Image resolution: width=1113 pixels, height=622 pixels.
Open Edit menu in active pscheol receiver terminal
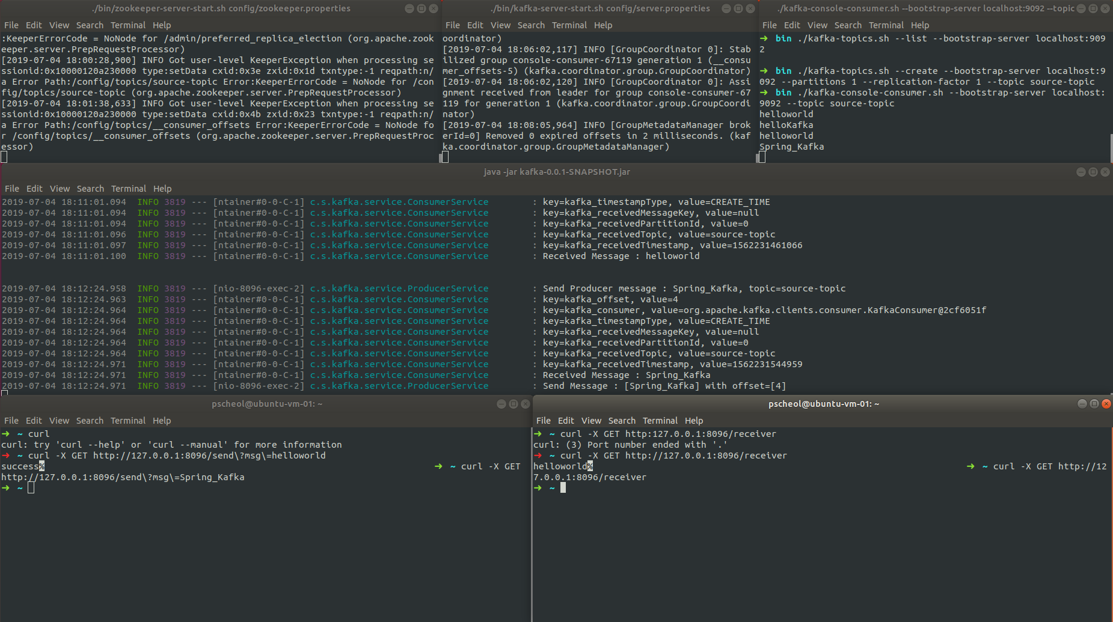coord(566,421)
